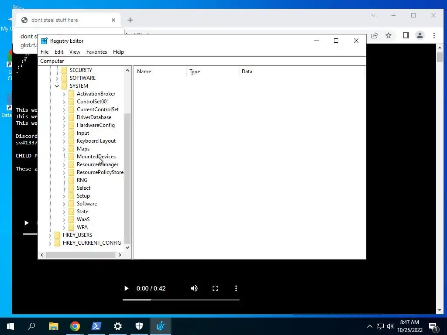The width and height of the screenshot is (447, 335).
Task: Open the View menu in Registry Editor
Action: coord(75,52)
